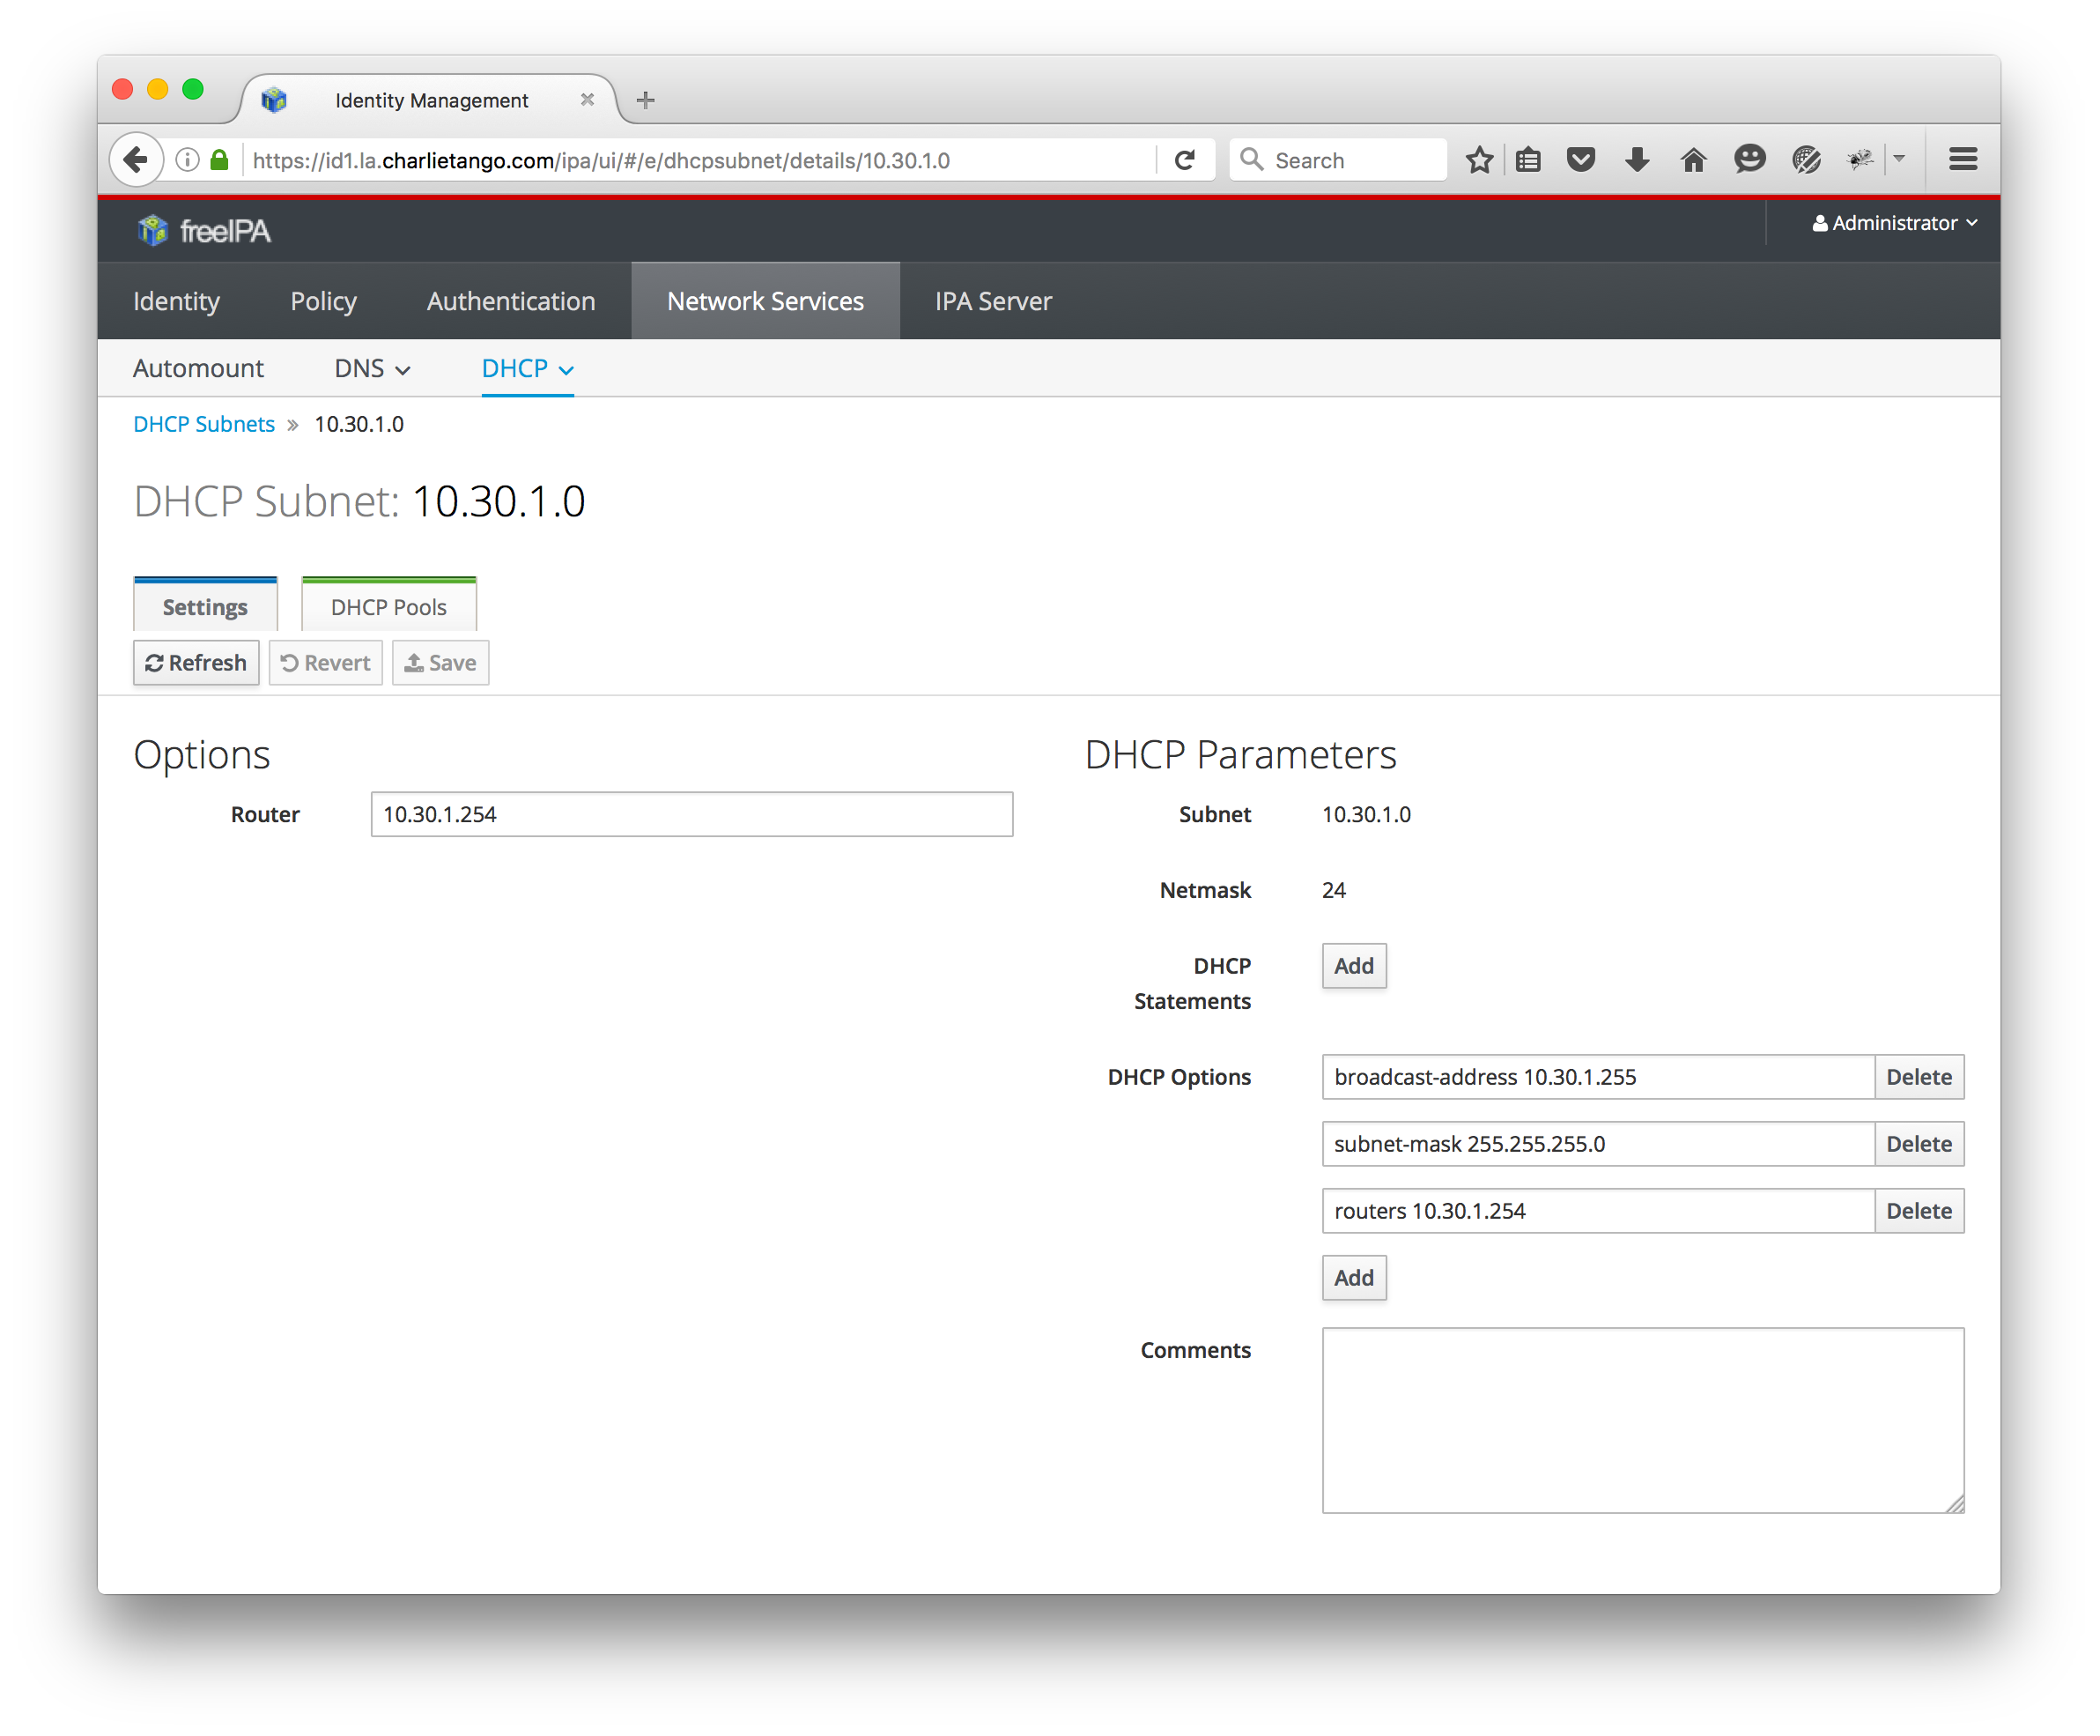Viewport: 2100px width, 1736px height.
Task: Click the page reload icon
Action: click(x=1186, y=160)
